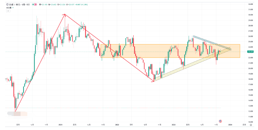
Task: Select the 成交量 volume indicator label
Action: [x=9, y=8]
